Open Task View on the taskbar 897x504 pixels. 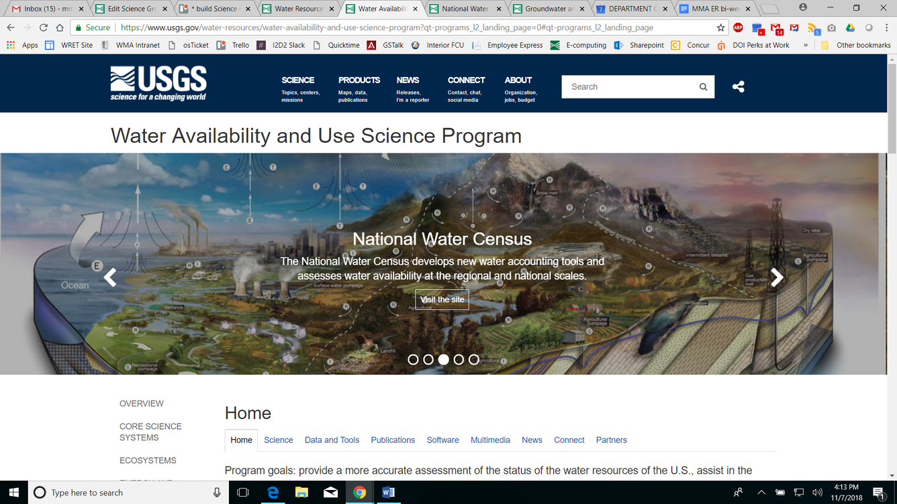tap(243, 492)
